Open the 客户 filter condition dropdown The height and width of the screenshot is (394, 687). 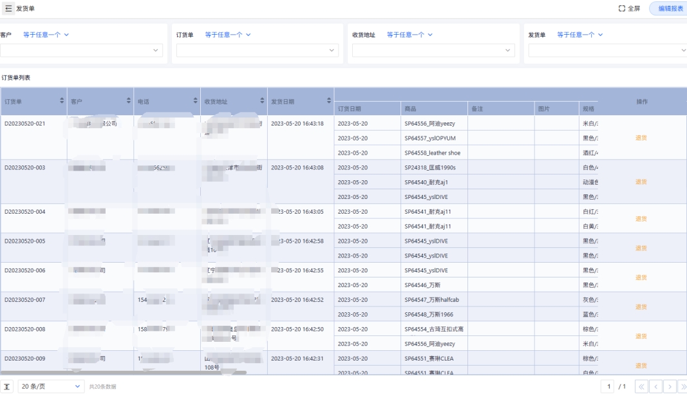tap(46, 35)
